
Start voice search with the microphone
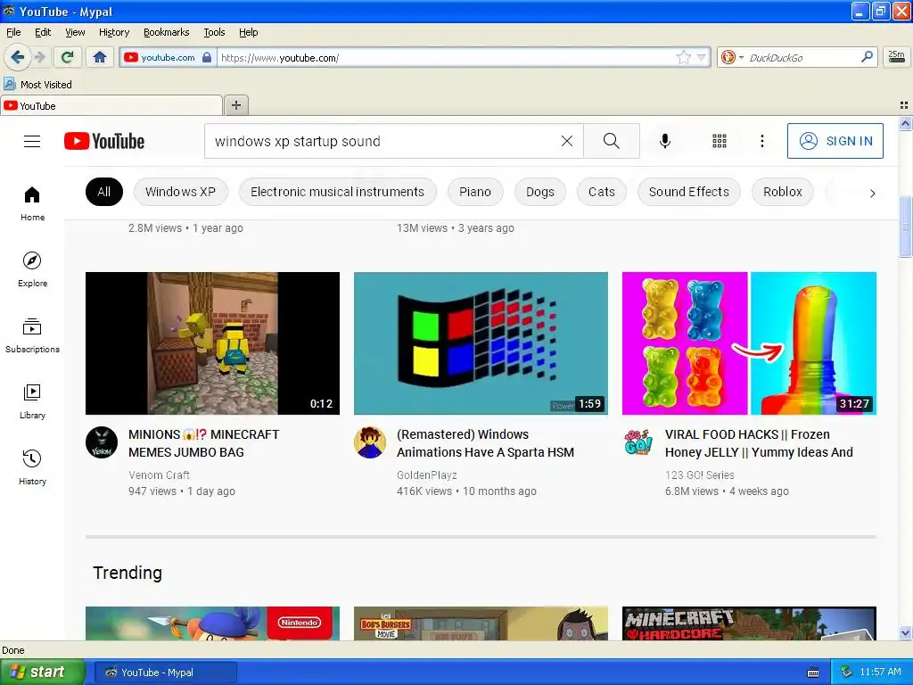(665, 141)
